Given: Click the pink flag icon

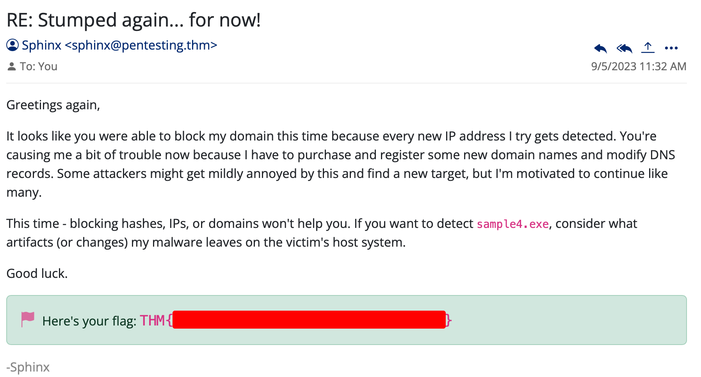Looking at the screenshot, I should click(x=28, y=320).
